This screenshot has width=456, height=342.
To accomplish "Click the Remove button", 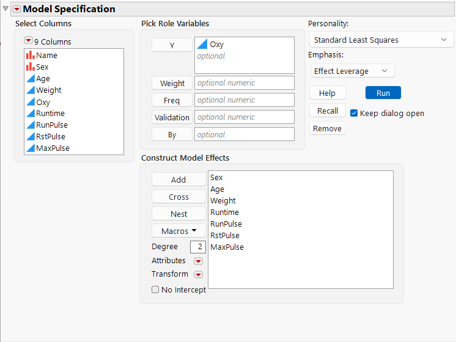I will 328,128.
